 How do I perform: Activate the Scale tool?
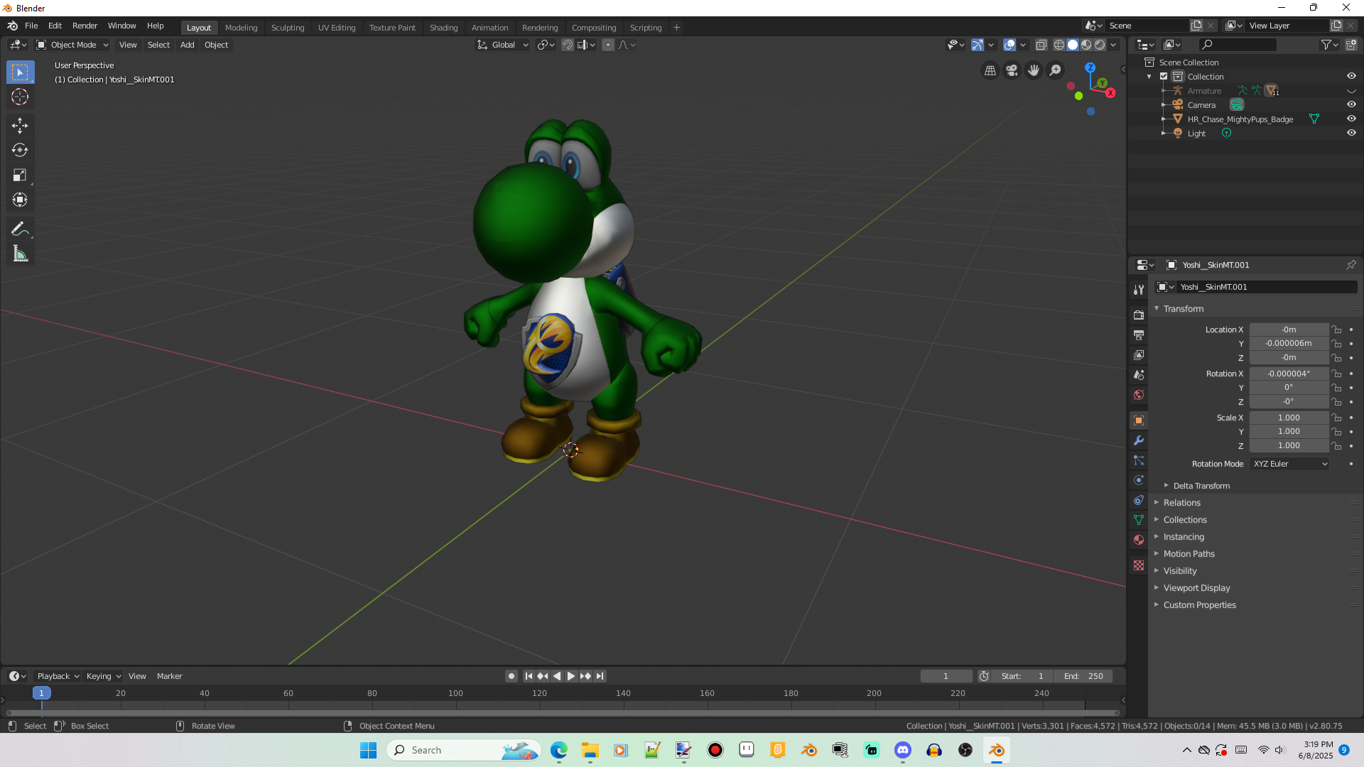[x=20, y=175]
